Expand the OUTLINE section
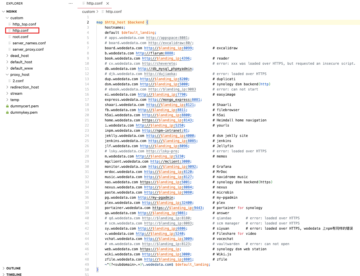 pyautogui.click(x=3, y=268)
